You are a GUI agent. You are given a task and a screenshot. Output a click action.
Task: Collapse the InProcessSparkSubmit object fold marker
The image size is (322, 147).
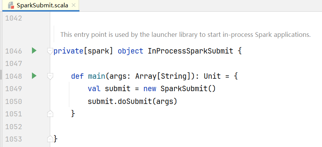(x=50, y=51)
